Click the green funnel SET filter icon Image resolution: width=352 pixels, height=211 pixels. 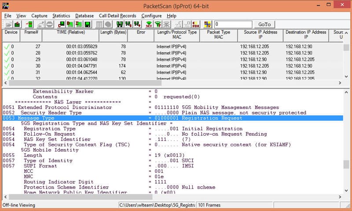click(x=149, y=24)
